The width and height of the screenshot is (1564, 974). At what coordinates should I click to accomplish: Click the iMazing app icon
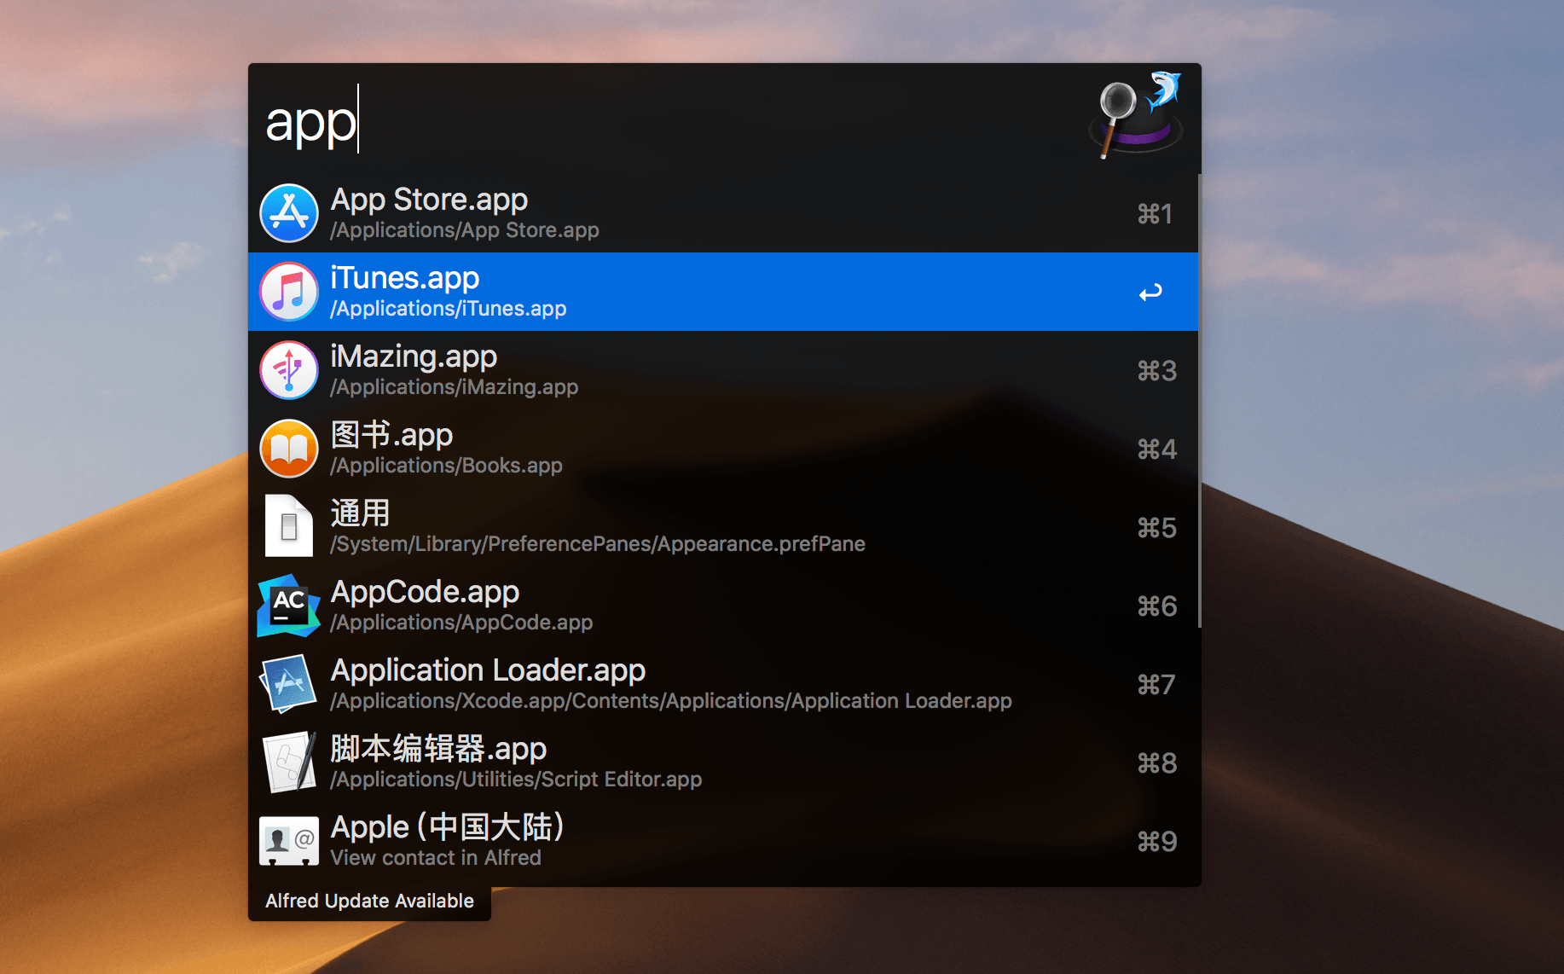click(x=289, y=370)
